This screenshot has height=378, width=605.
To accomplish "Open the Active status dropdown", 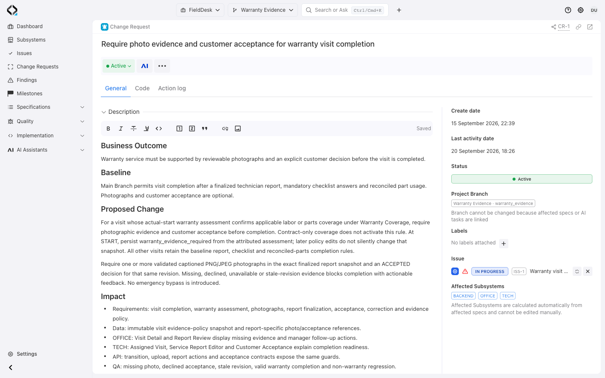I will (x=118, y=66).
